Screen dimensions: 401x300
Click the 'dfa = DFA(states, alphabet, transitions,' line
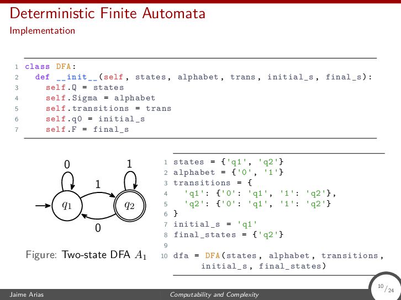[x=278, y=255]
